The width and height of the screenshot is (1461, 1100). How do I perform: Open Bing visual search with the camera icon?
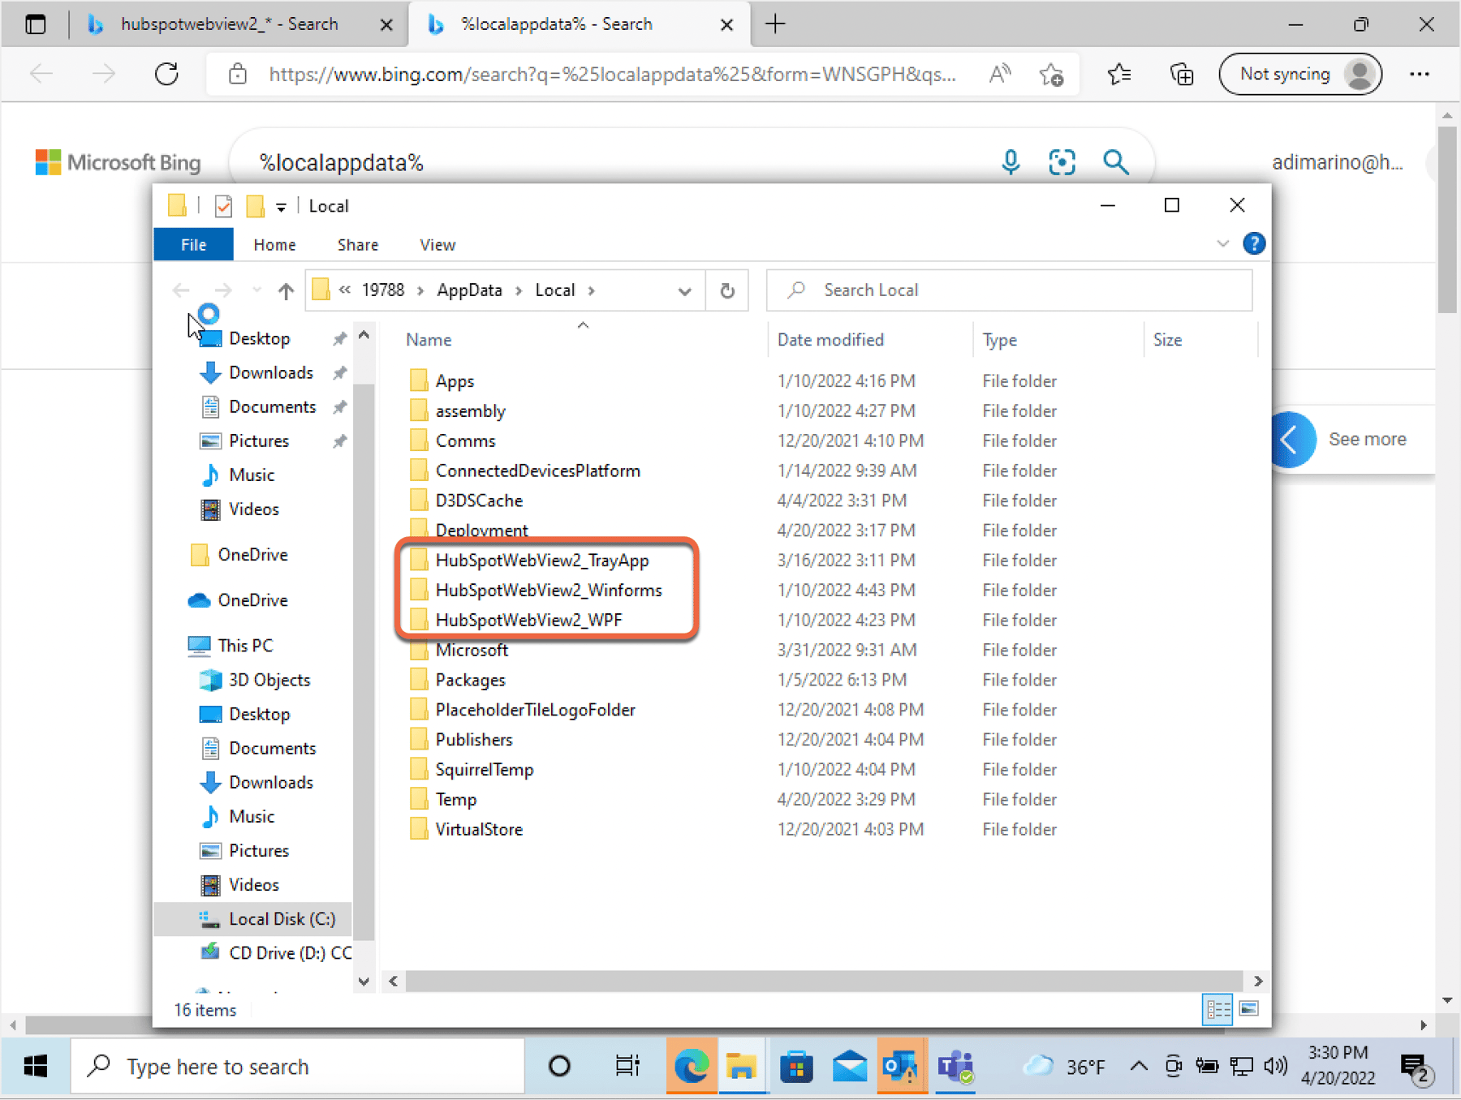(1062, 161)
